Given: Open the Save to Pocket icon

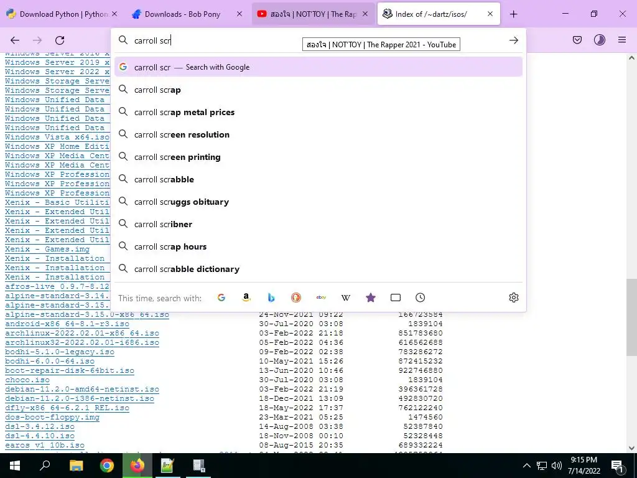Looking at the screenshot, I should click(x=577, y=40).
